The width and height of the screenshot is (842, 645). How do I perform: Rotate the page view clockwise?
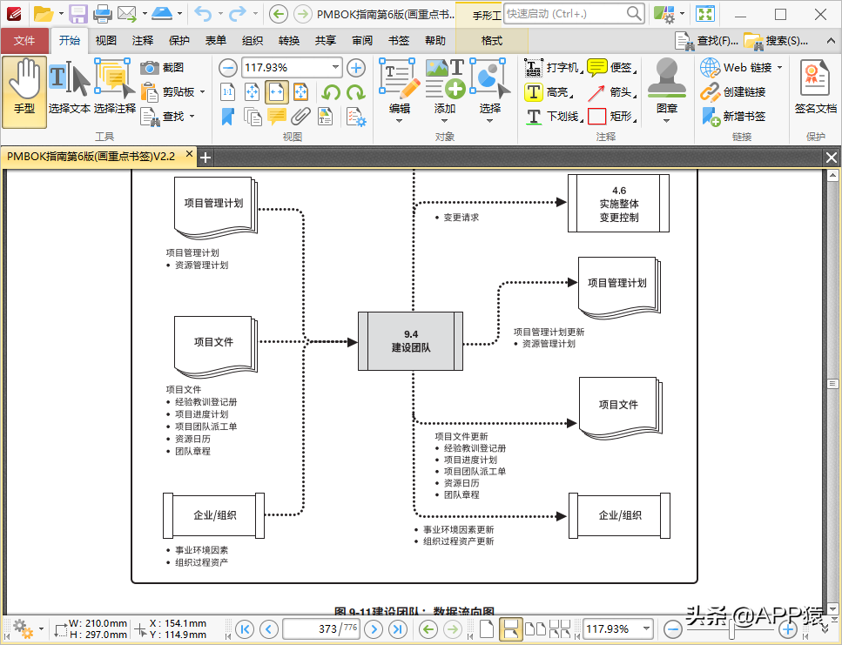[354, 92]
